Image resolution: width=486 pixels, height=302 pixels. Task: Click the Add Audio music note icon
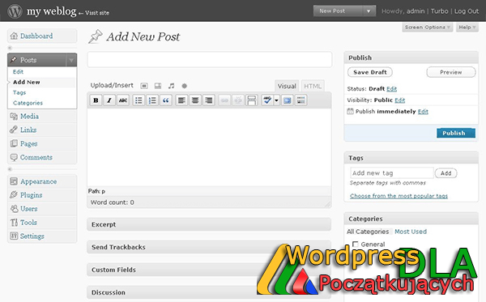171,86
